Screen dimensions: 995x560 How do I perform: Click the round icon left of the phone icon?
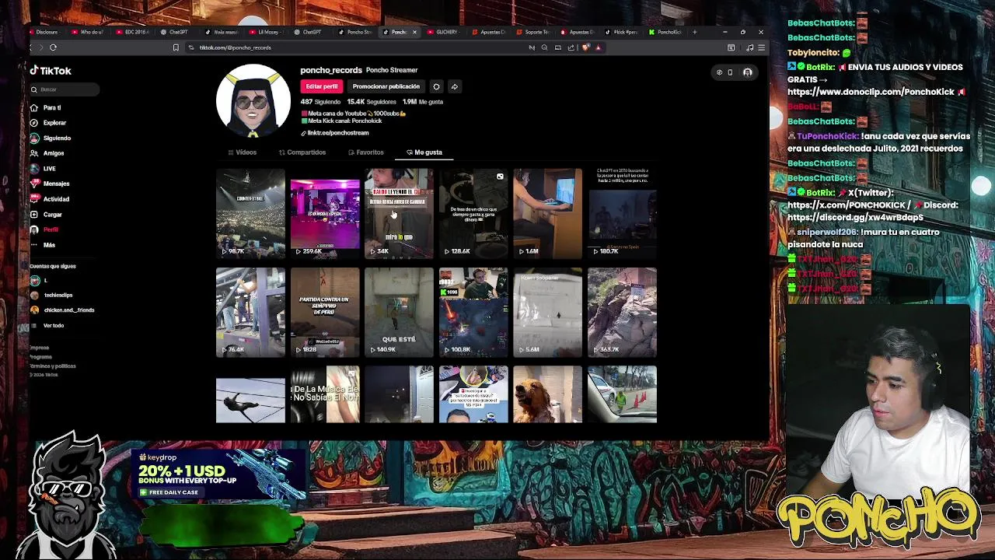[719, 72]
